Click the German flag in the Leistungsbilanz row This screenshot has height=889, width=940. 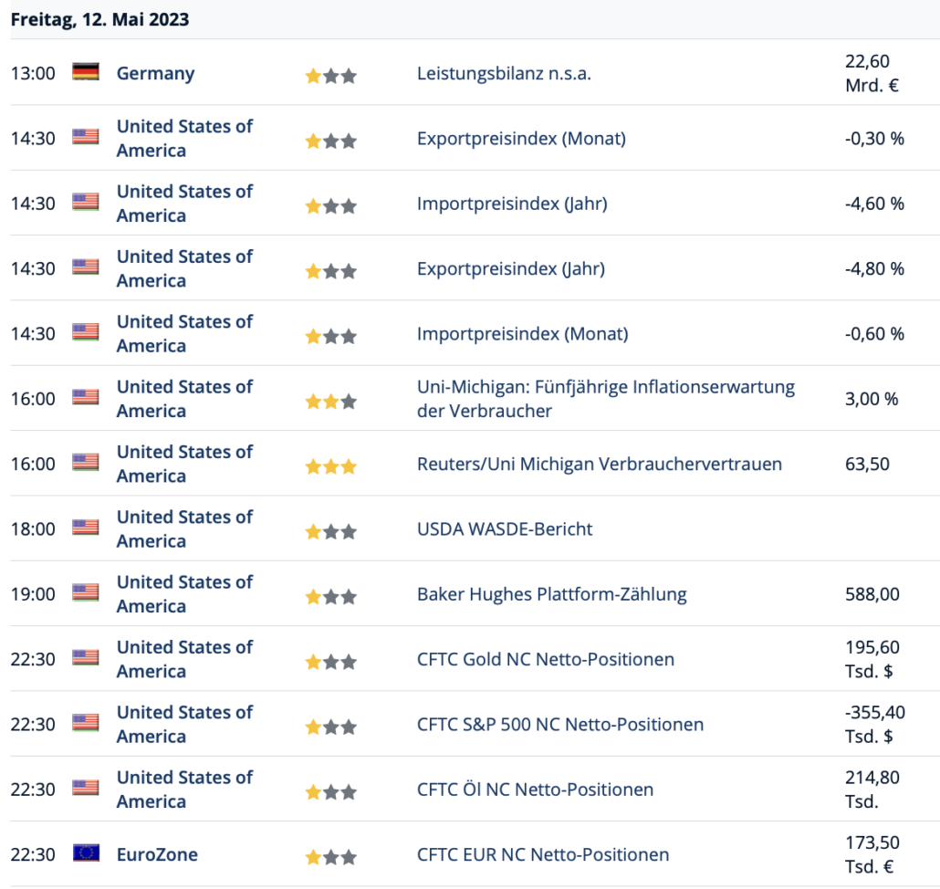coord(86,72)
